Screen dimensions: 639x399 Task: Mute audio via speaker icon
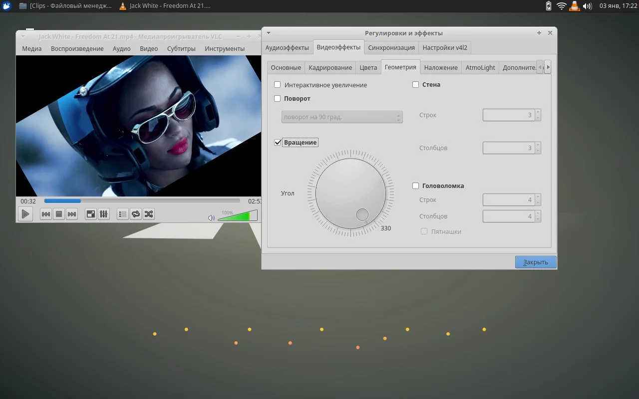point(211,217)
